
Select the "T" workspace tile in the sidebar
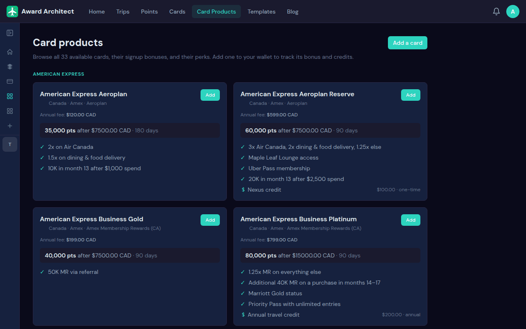point(10,144)
